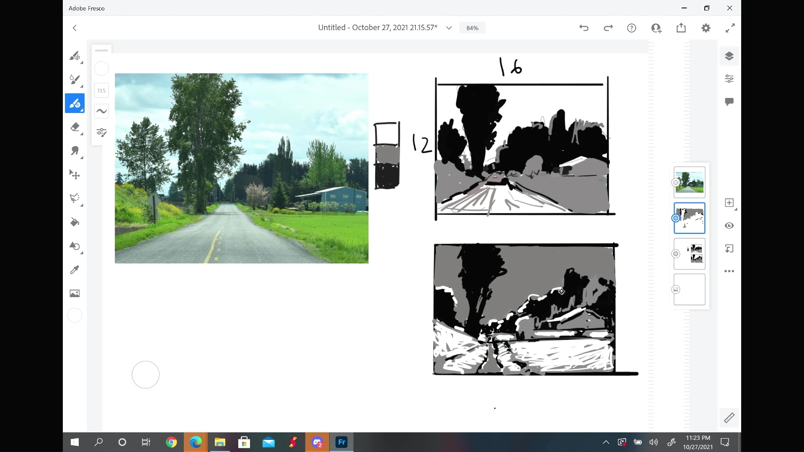Pick the Transform move tool

tap(75, 175)
